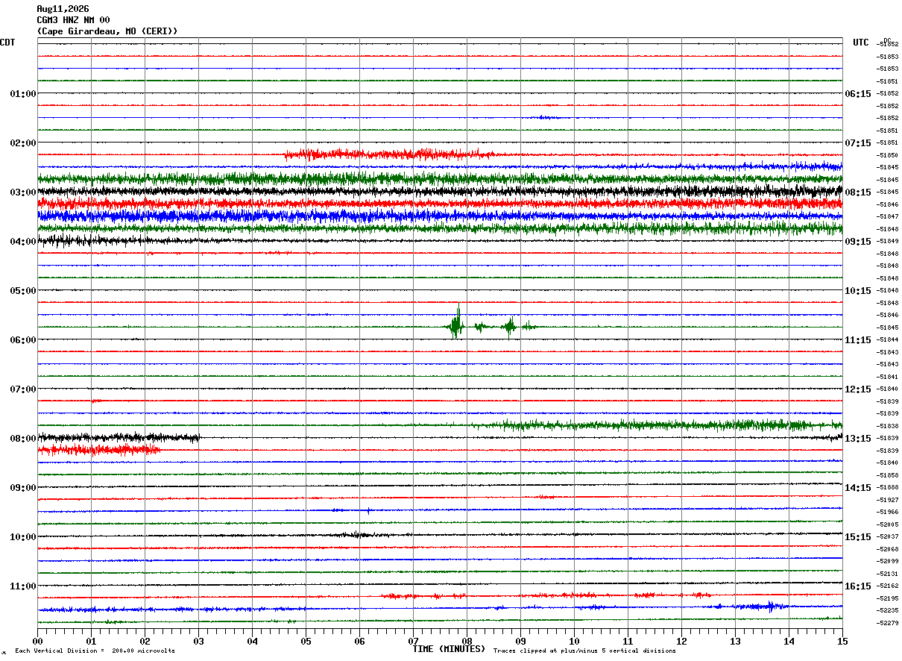Viewport: 902px width, 661px height.
Task: Click the Cape Girardeau, MO (CERI) location label
Action: point(107,31)
